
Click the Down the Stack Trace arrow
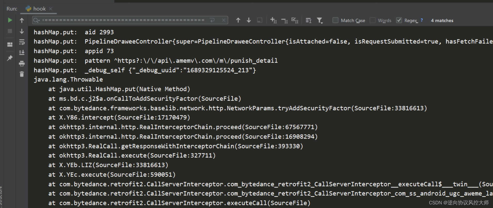click(22, 31)
